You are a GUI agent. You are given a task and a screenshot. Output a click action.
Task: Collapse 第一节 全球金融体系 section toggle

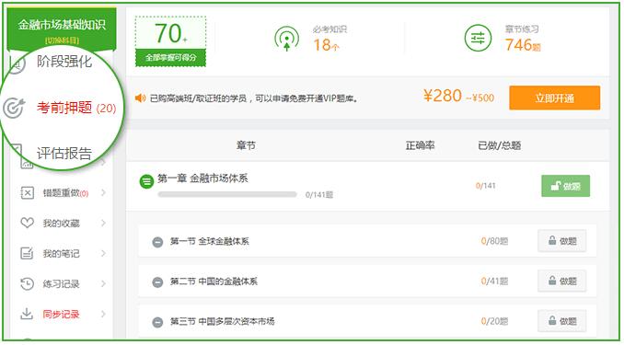coord(157,242)
